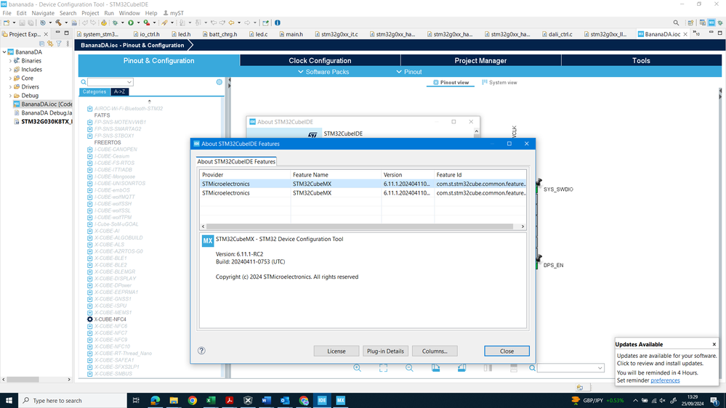Screen dimensions: 726x408
Task: Open STM32CubeMX MX taskbar icon
Action: click(x=340, y=400)
